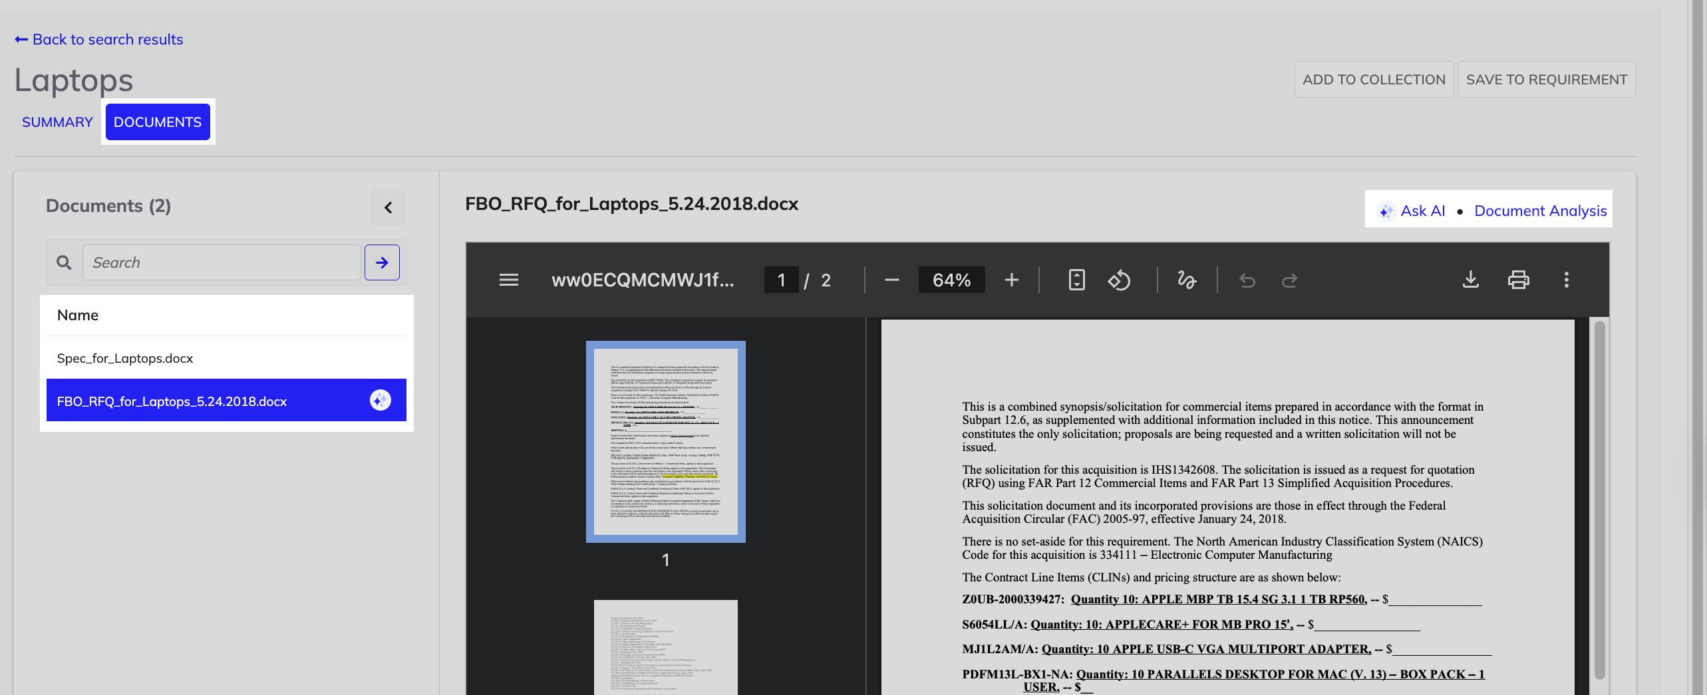Screen dimensions: 1707x695
Task: Switch to the SUMMARY tab
Action: [x=57, y=122]
